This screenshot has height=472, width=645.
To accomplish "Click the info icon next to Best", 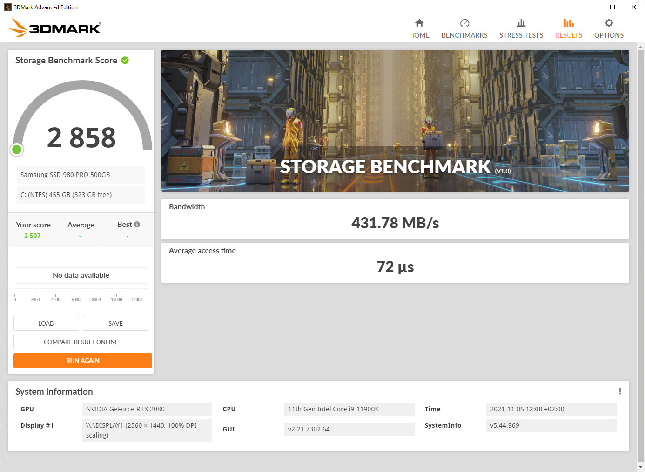I will 137,224.
